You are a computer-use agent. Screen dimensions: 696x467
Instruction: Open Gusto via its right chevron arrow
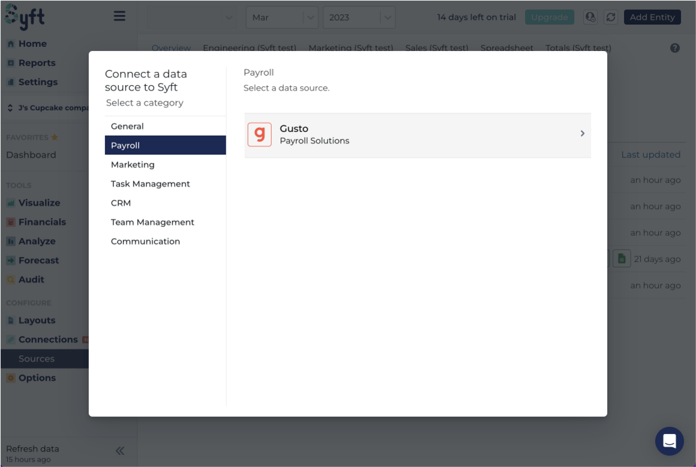583,133
